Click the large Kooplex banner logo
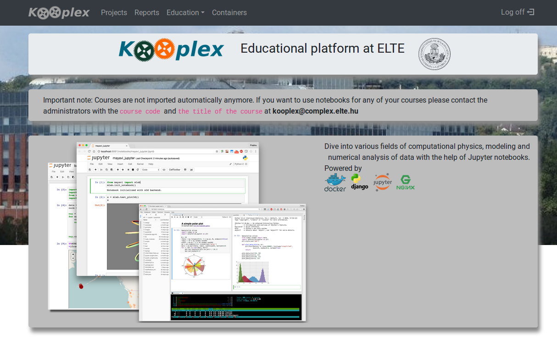557x338 pixels. [171, 49]
